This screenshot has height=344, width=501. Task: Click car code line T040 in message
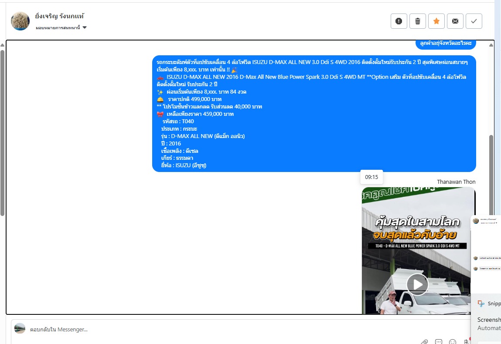178,121
